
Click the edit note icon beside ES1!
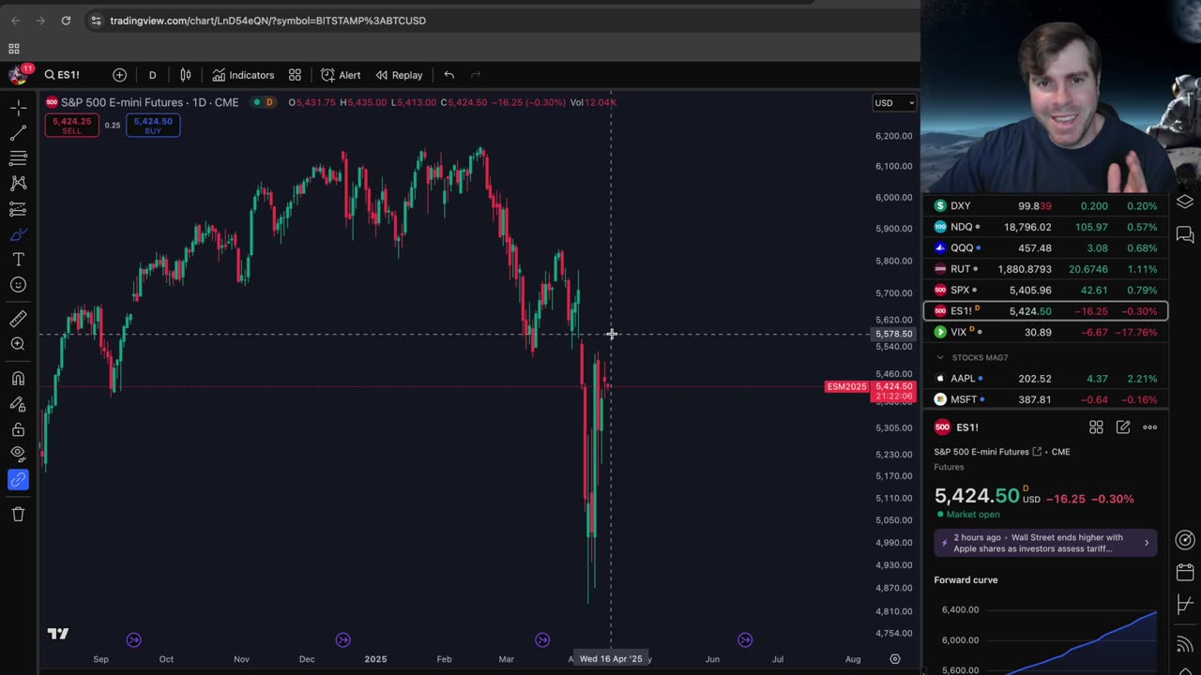point(1123,427)
